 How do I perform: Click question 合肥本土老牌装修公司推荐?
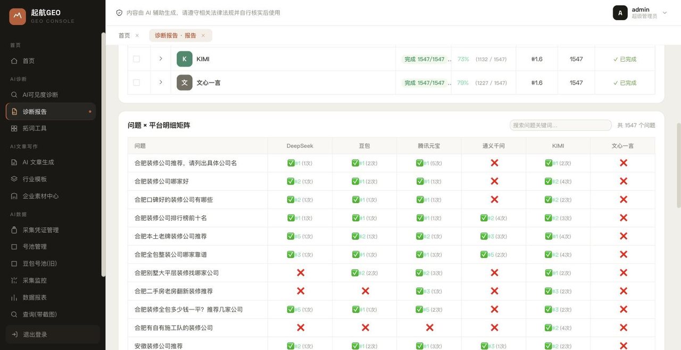[171, 236]
